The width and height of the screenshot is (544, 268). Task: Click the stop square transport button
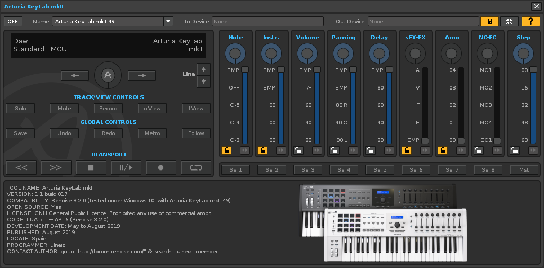[91, 168]
